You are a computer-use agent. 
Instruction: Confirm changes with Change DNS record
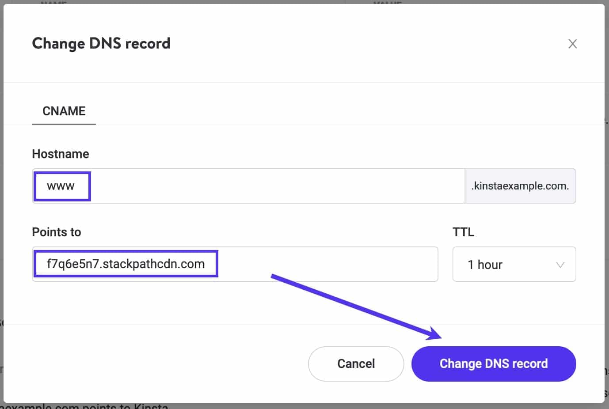coord(493,364)
